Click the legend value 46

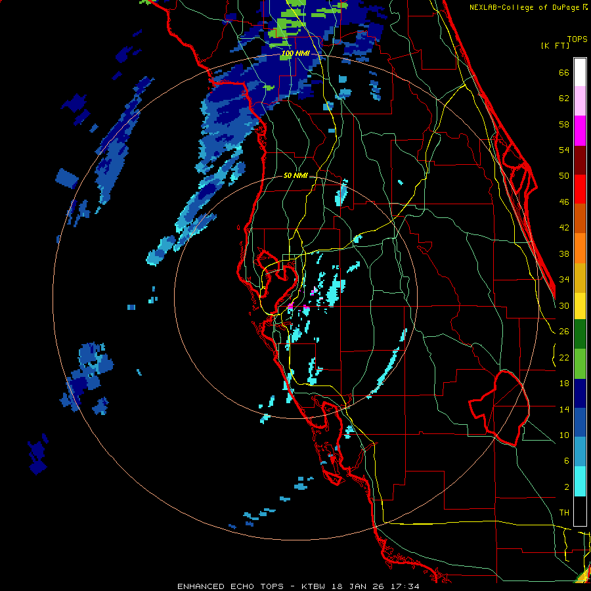coord(564,202)
